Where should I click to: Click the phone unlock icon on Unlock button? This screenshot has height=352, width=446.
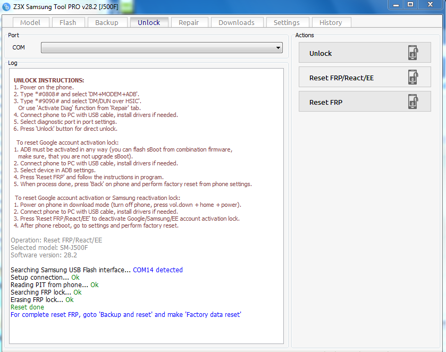413,53
